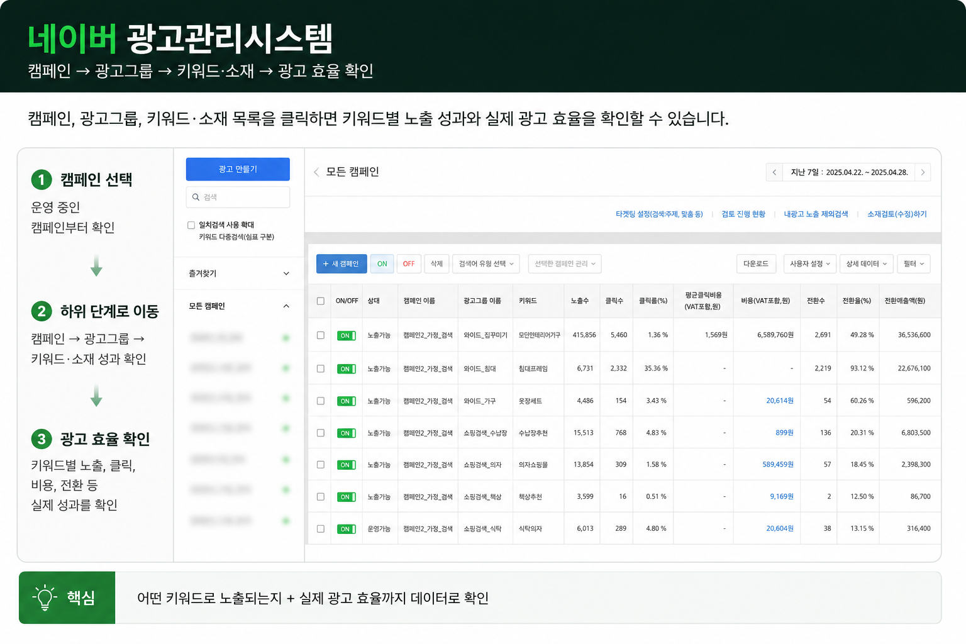The width and height of the screenshot is (966, 644).
Task: Click the ON bulk toolbar button
Action: click(x=382, y=264)
